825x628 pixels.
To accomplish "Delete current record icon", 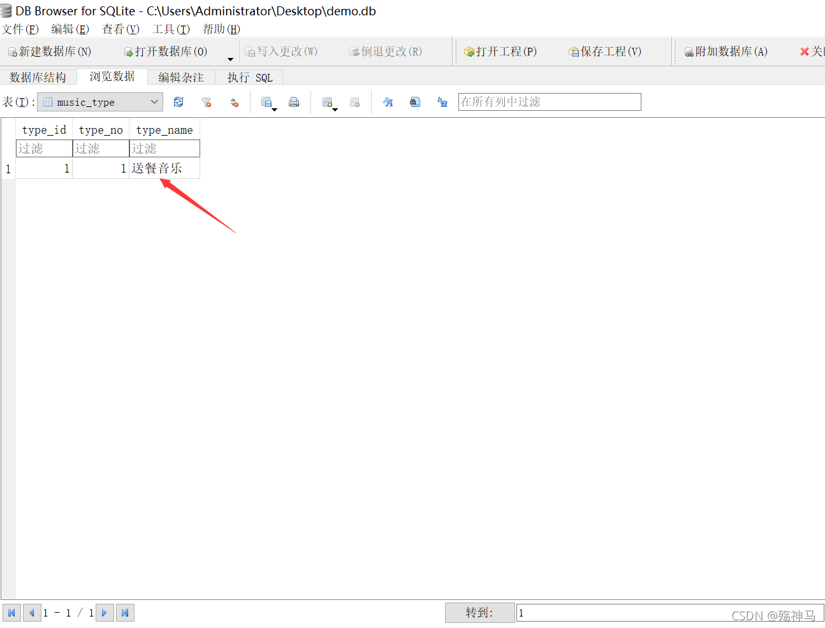I will pos(355,102).
